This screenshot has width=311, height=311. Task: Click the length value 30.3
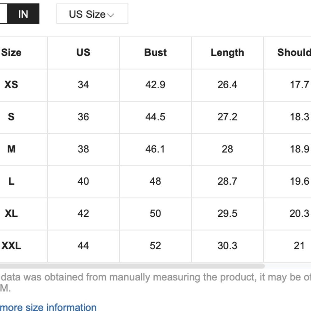pos(227,246)
